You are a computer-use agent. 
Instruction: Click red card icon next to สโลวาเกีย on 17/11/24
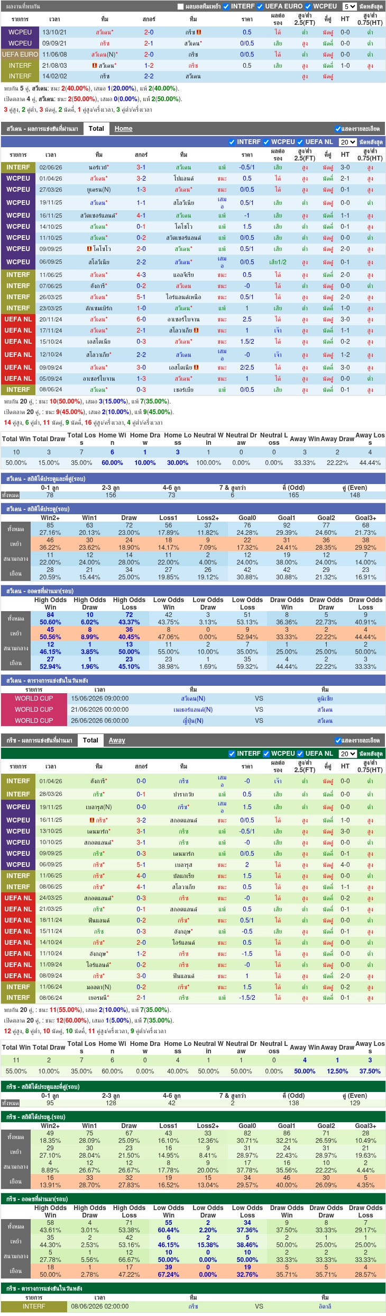(x=196, y=330)
